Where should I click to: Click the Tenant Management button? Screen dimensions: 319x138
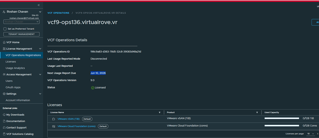21,34
